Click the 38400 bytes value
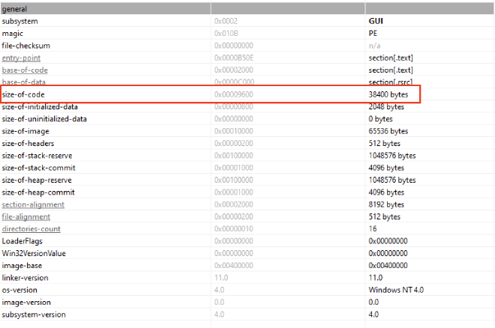Viewport: 495px width, 328px height. tap(387, 94)
